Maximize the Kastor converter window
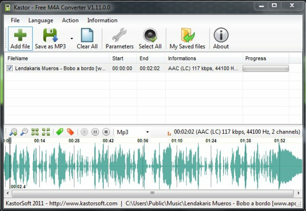The image size is (306, 211). (274, 6)
